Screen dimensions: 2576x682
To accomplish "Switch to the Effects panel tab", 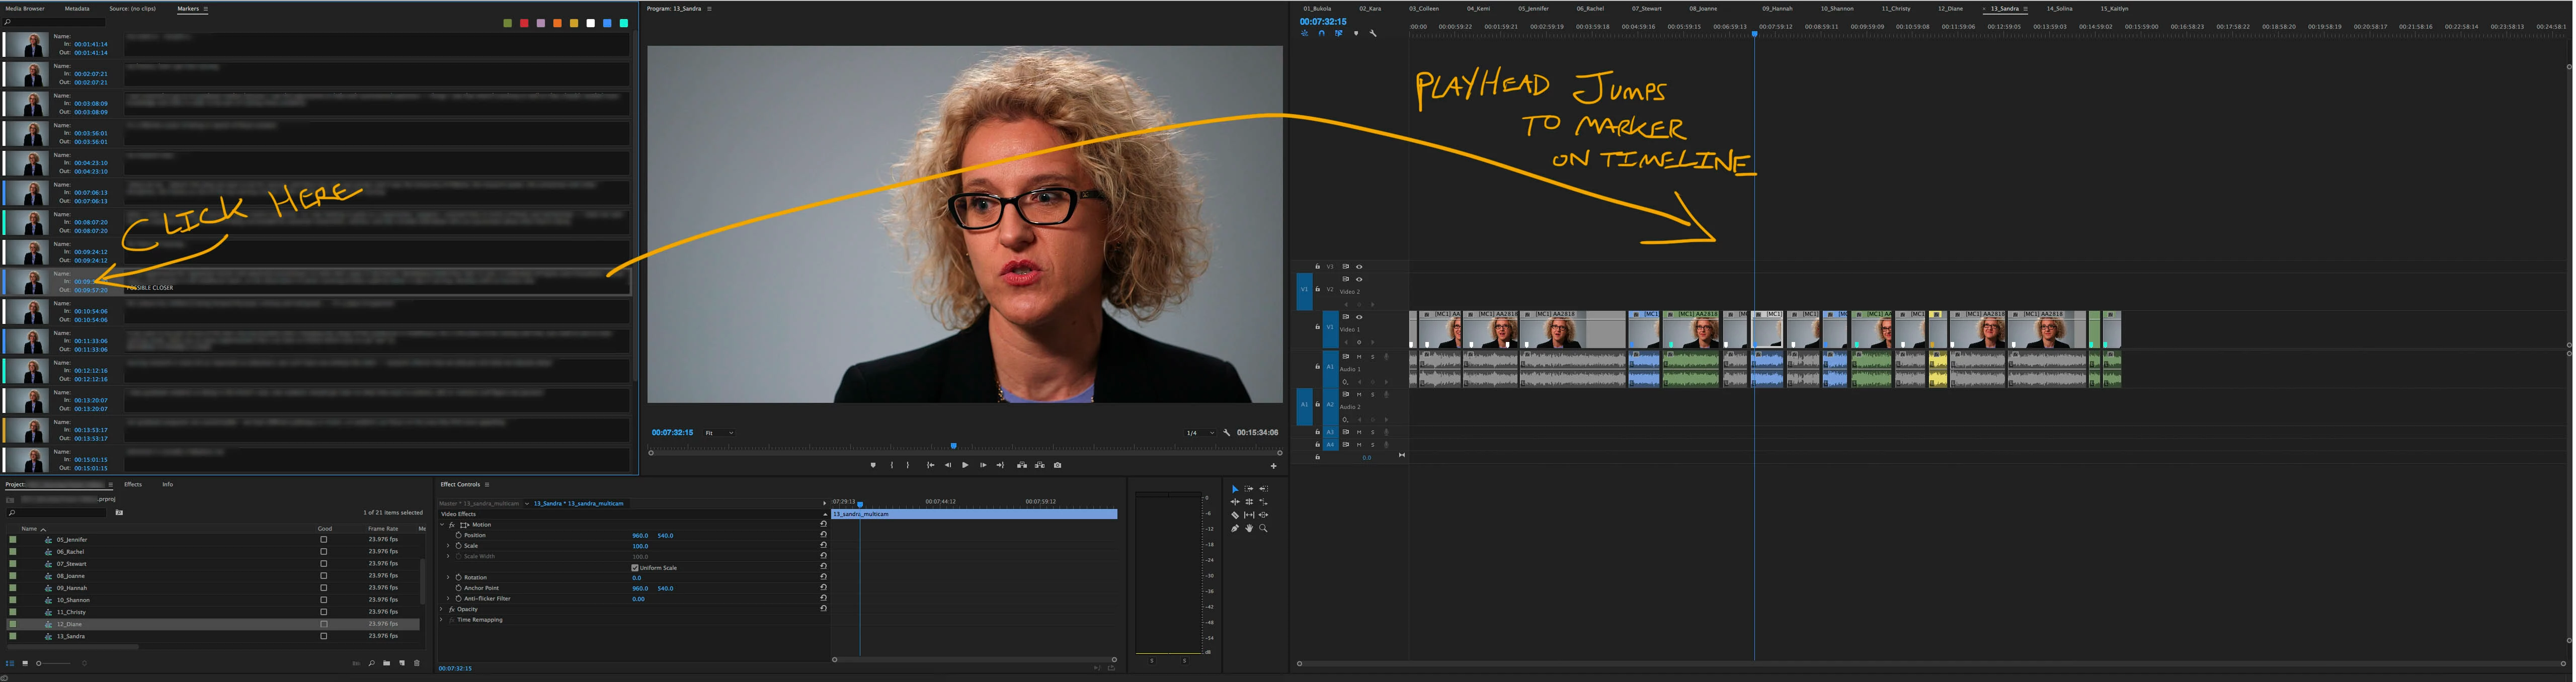I will [x=133, y=484].
